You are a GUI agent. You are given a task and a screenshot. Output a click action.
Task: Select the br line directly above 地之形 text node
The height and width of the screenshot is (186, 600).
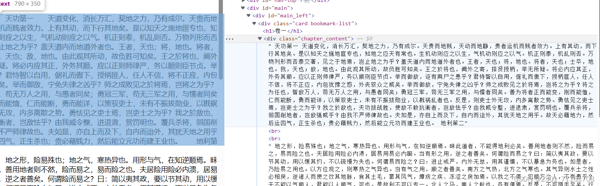tap(274, 138)
